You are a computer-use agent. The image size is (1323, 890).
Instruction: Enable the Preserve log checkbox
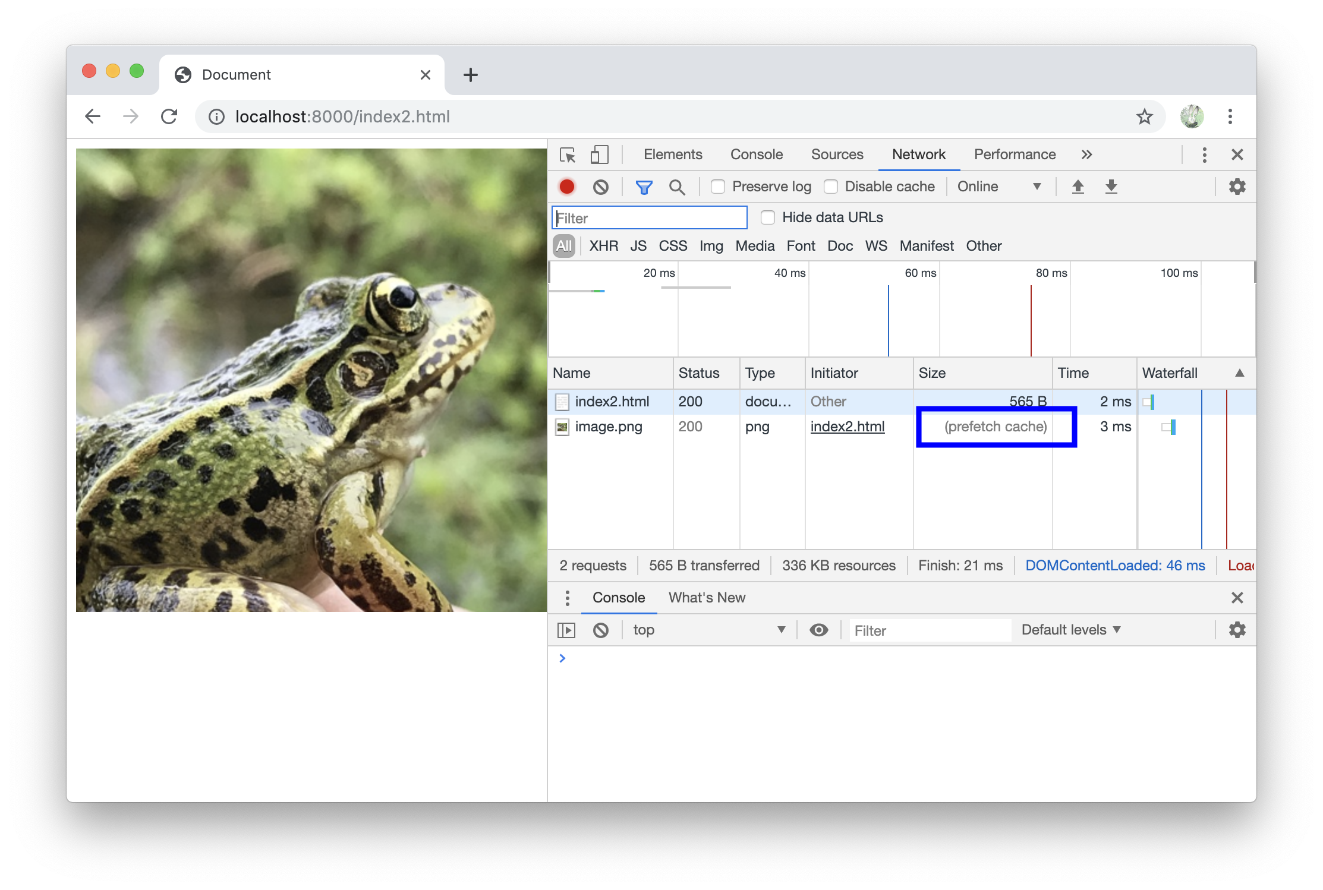tap(718, 187)
